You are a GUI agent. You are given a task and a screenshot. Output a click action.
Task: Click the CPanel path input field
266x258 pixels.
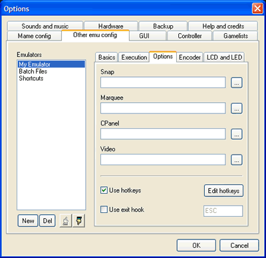(163, 134)
